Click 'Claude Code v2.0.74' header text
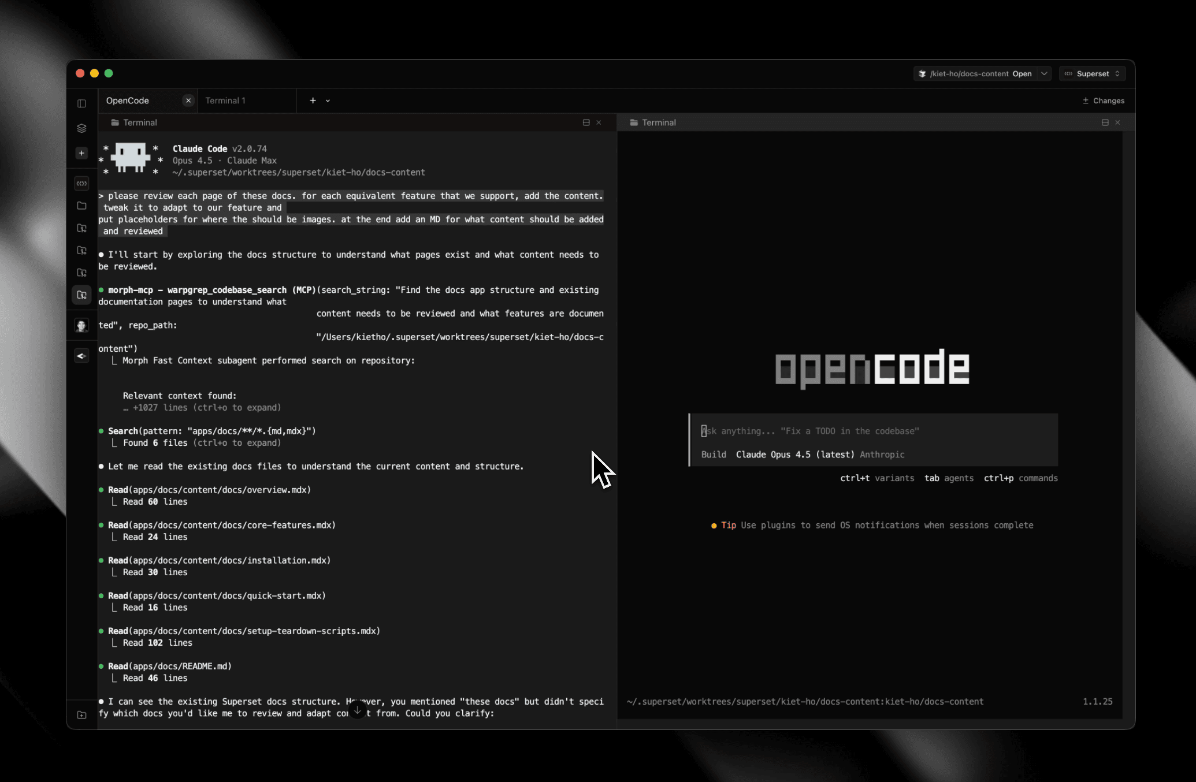Image resolution: width=1196 pixels, height=782 pixels. [x=220, y=148]
